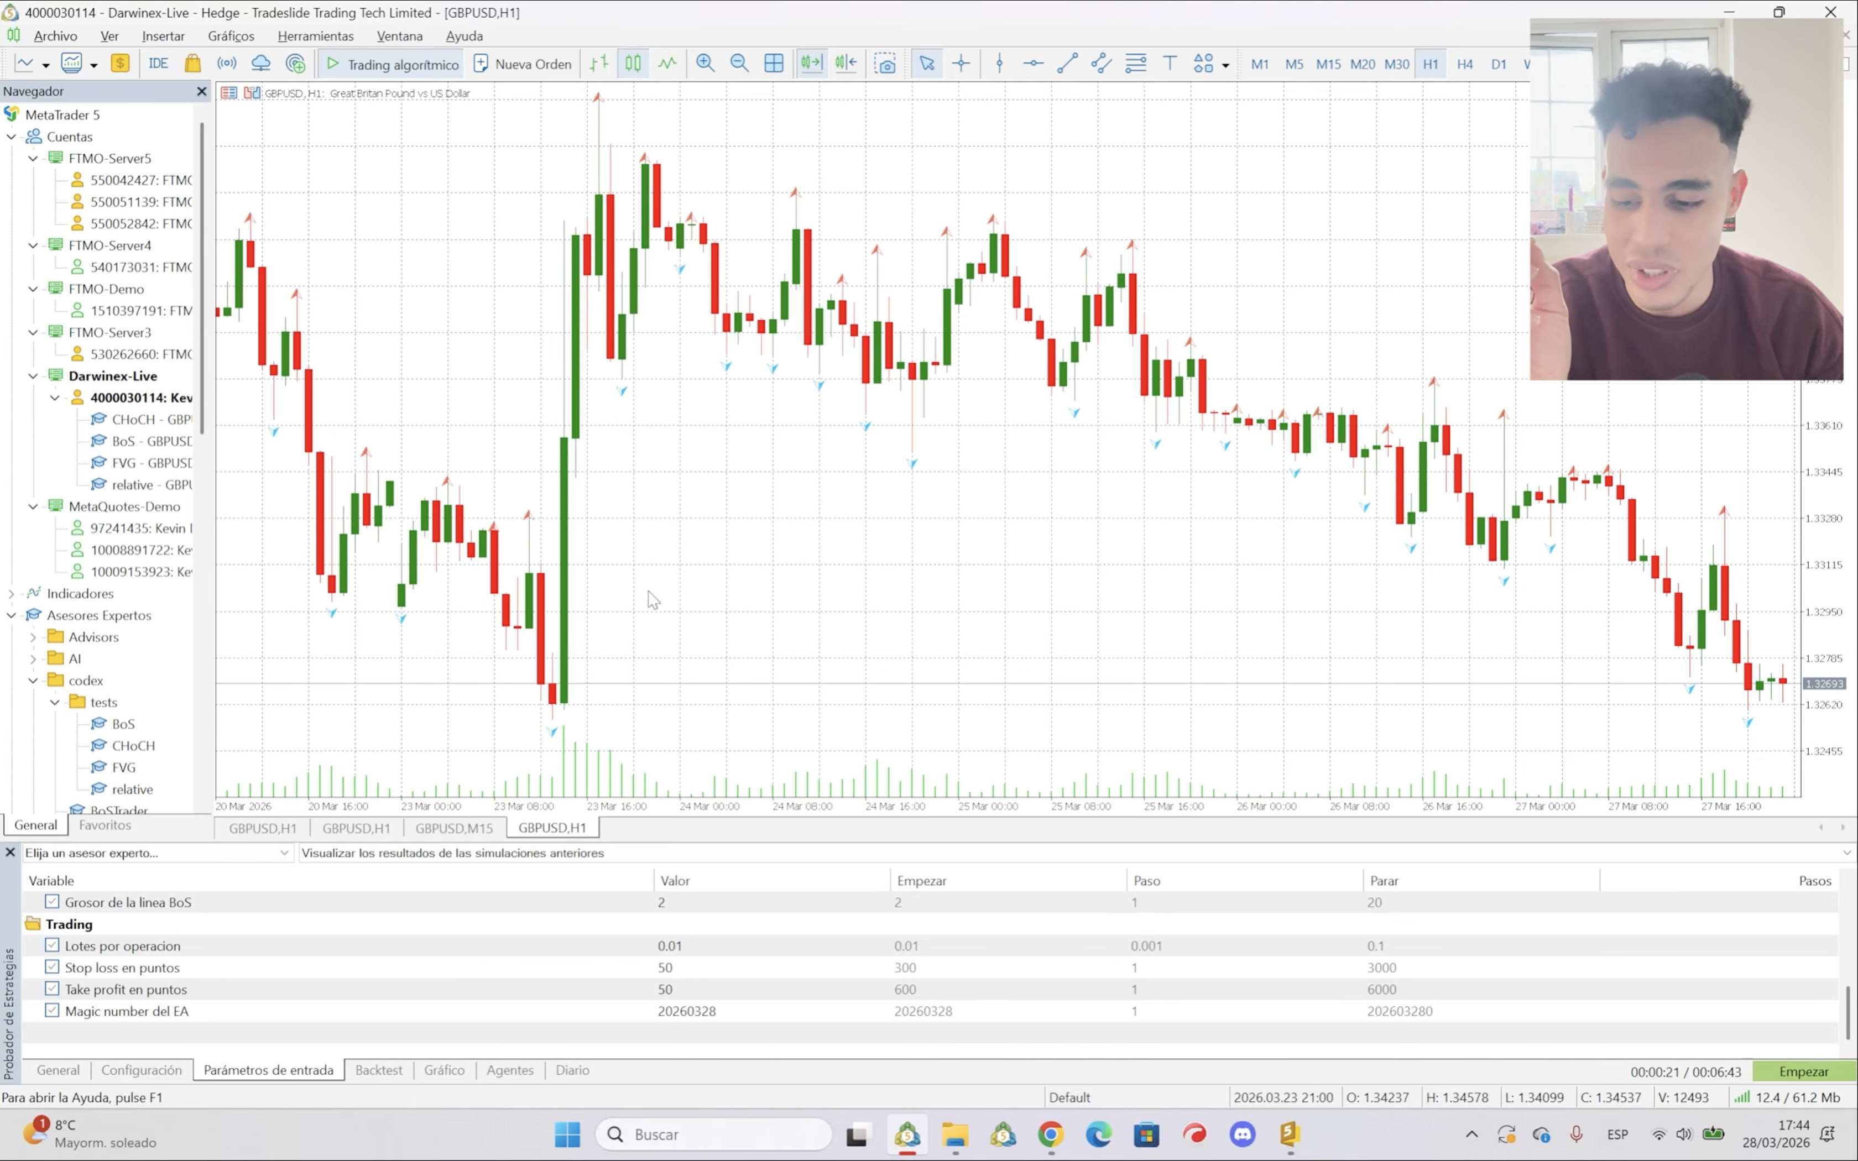
Task: Click the tile windows grid icon
Action: [774, 64]
